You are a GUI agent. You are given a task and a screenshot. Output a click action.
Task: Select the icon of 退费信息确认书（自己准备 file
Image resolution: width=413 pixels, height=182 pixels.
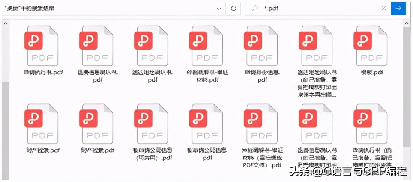315,124
